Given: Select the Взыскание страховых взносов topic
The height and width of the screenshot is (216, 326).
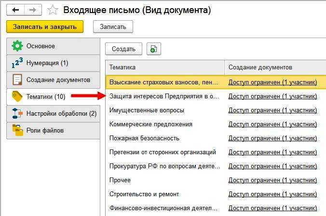Looking at the screenshot, I should pyautogui.click(x=164, y=82).
